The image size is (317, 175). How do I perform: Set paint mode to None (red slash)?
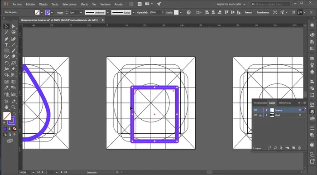(x=14, y=129)
